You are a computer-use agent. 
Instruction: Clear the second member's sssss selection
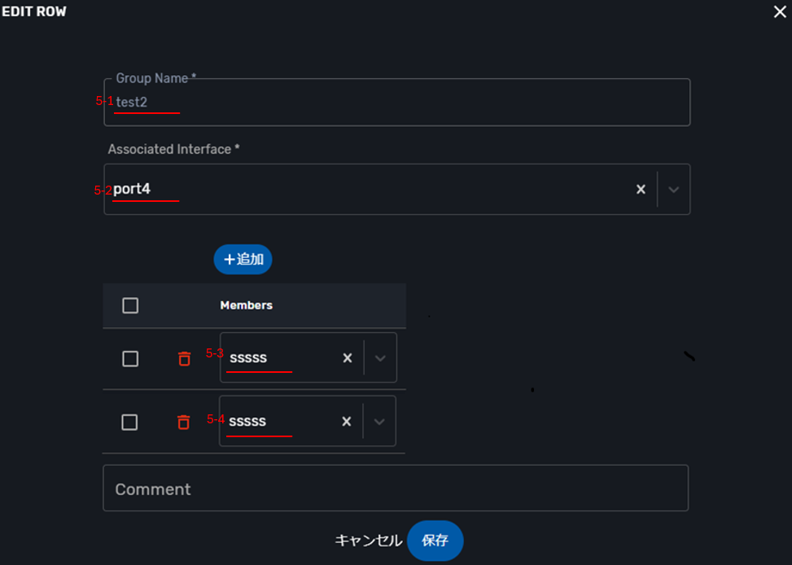(347, 422)
